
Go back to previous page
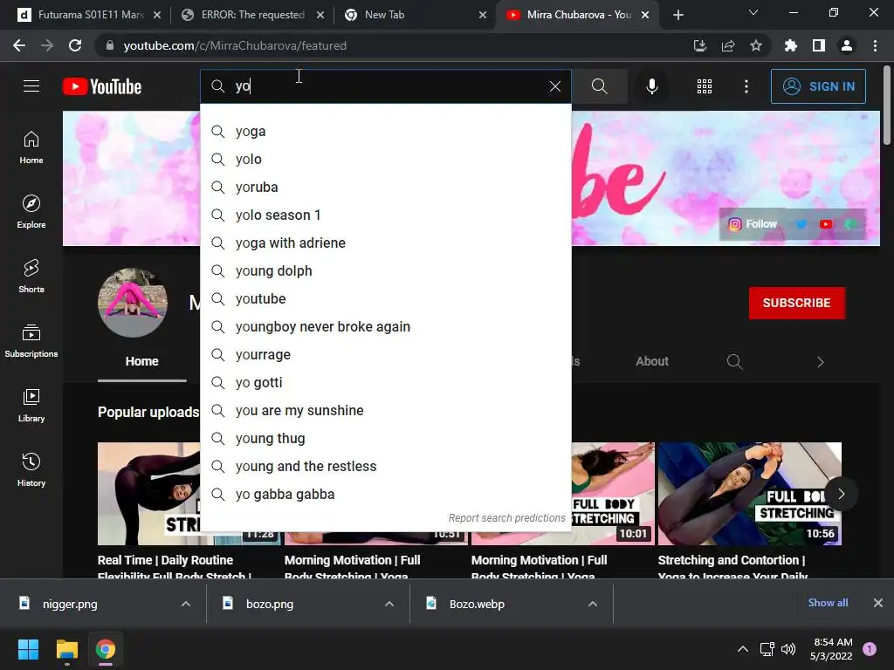[x=19, y=45]
